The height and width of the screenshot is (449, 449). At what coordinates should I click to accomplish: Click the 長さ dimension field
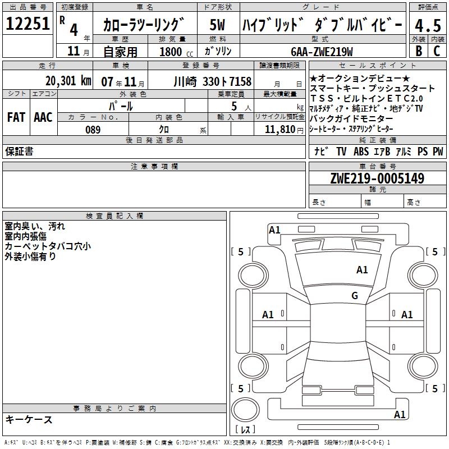tap(335, 202)
